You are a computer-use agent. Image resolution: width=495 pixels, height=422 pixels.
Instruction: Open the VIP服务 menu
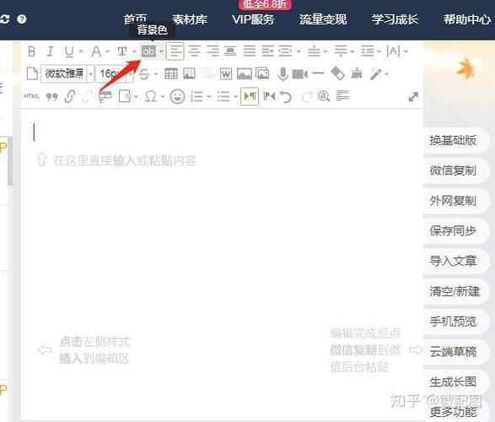coord(253,19)
